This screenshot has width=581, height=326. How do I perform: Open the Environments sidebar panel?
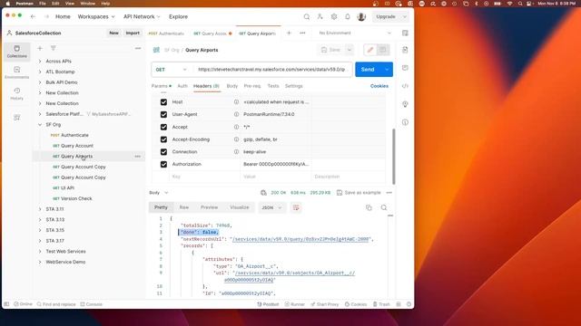pyautogui.click(x=16, y=72)
